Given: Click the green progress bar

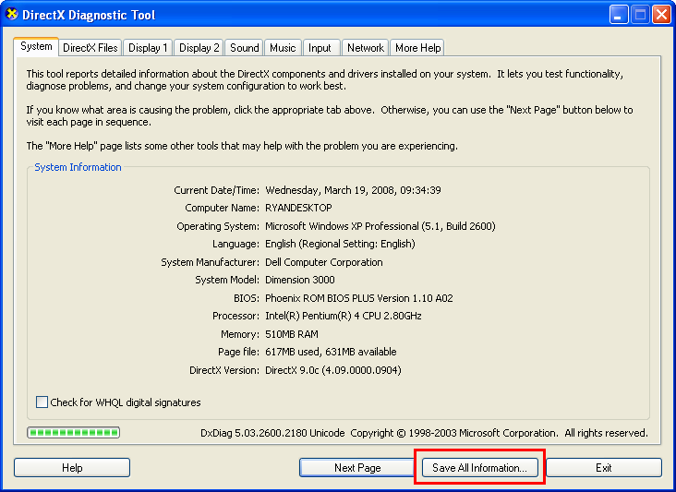Looking at the screenshot, I should point(73,433).
